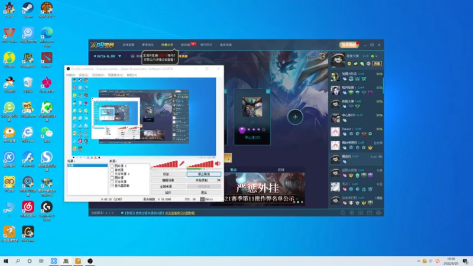Open the 帮助 menu in OBS

132,75
